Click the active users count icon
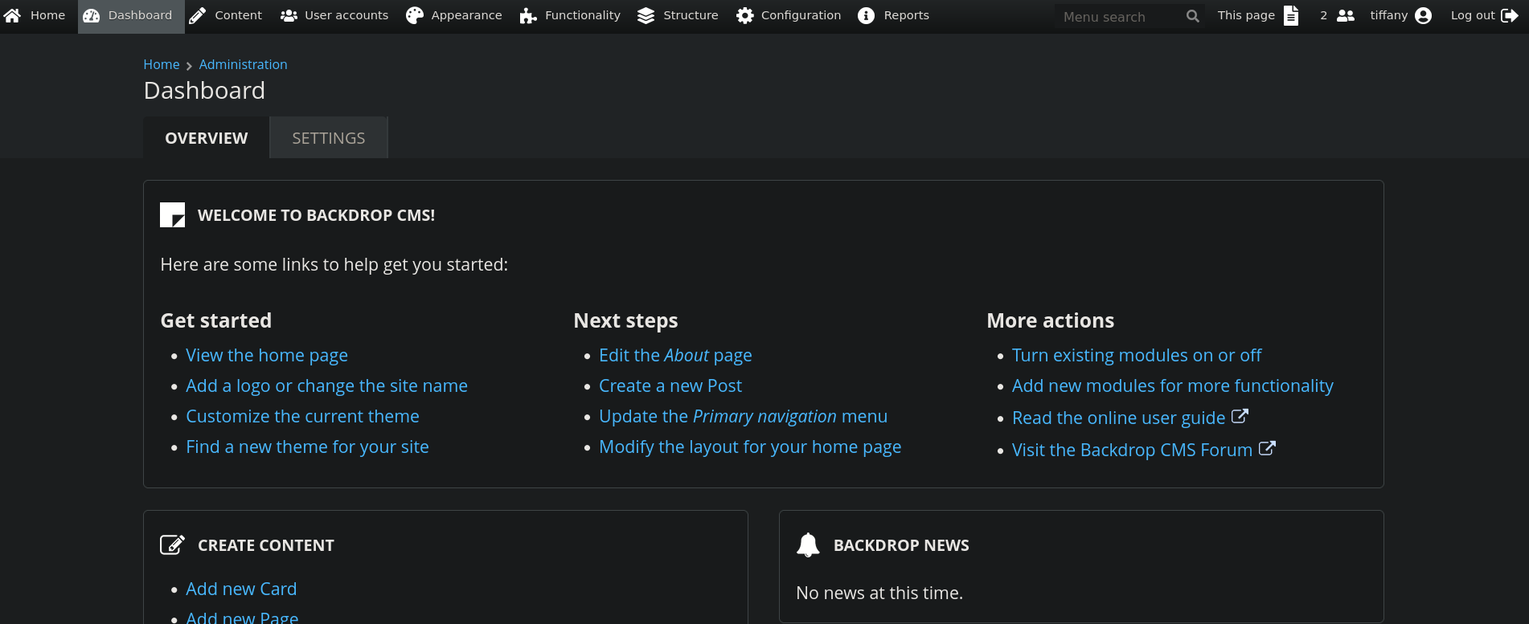Image resolution: width=1529 pixels, height=624 pixels. [x=1346, y=16]
